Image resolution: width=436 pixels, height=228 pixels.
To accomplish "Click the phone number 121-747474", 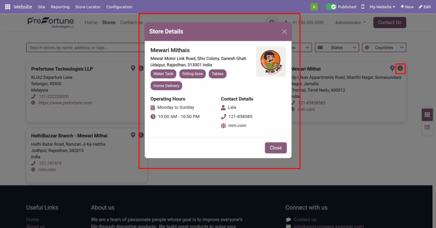I will 50,163.
